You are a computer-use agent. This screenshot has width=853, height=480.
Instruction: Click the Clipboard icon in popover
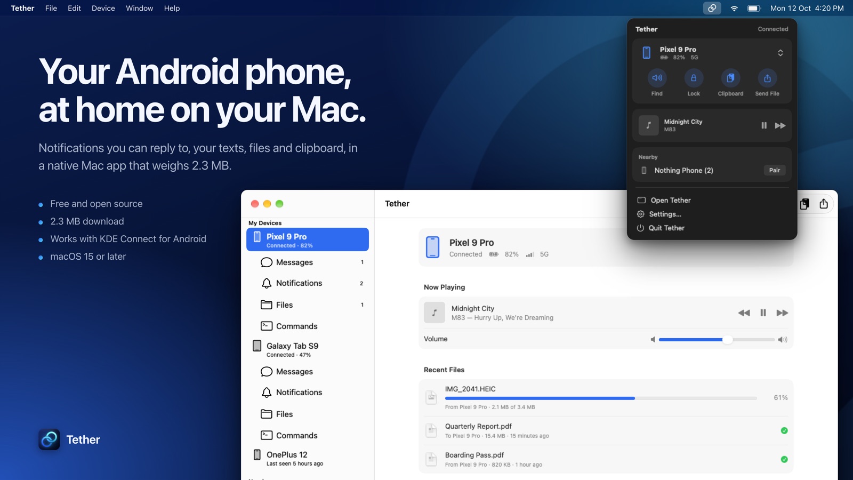coord(730,78)
